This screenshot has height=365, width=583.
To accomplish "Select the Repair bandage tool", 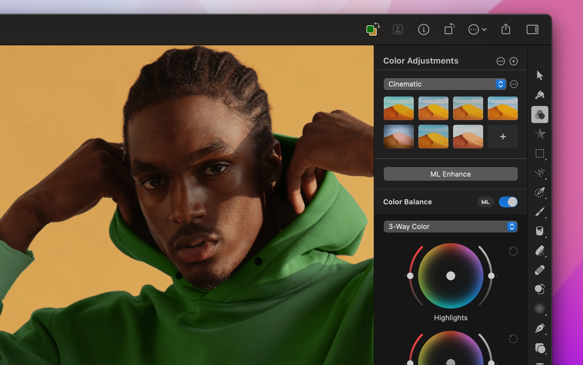I will (540, 270).
